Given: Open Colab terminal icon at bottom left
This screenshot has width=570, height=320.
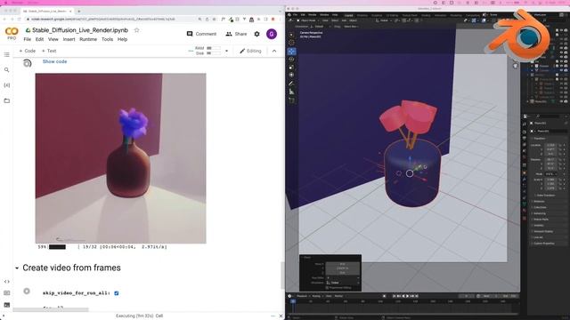Looking at the screenshot, I should [x=6, y=305].
